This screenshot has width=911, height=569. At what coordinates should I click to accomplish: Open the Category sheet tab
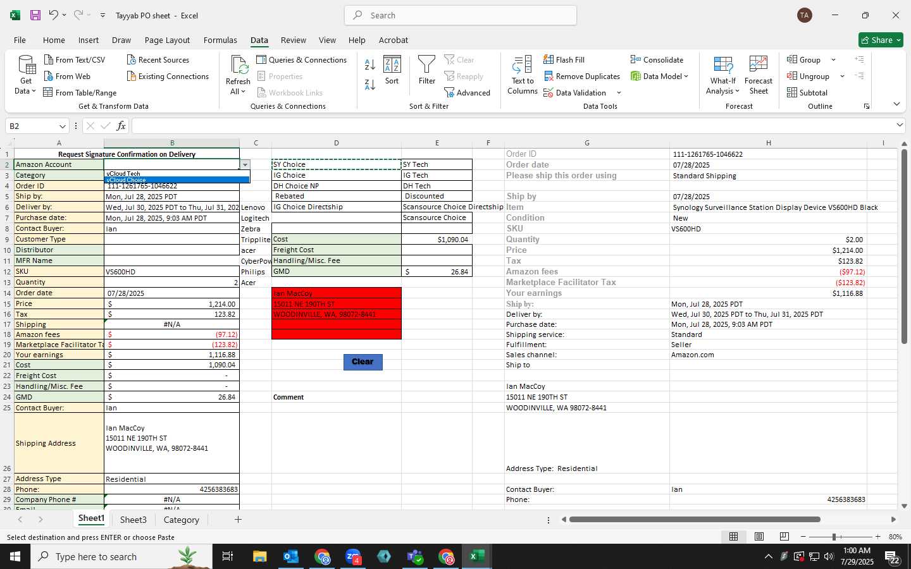[x=182, y=520]
